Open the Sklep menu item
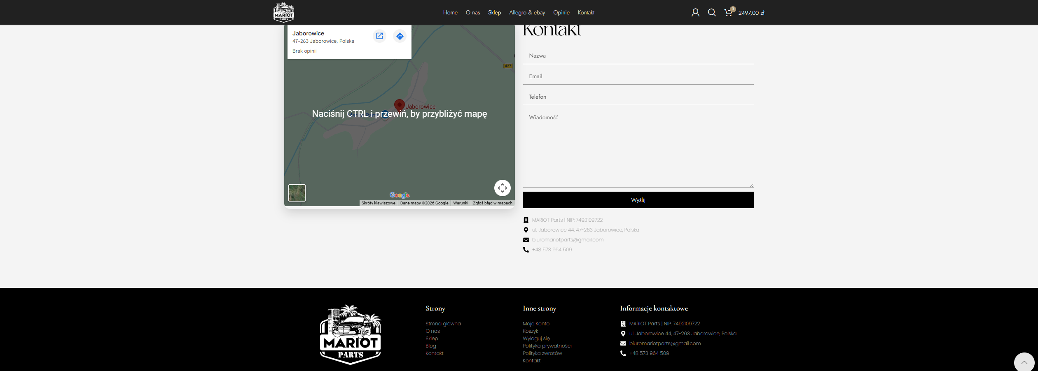This screenshot has width=1038, height=371. pos(494,13)
